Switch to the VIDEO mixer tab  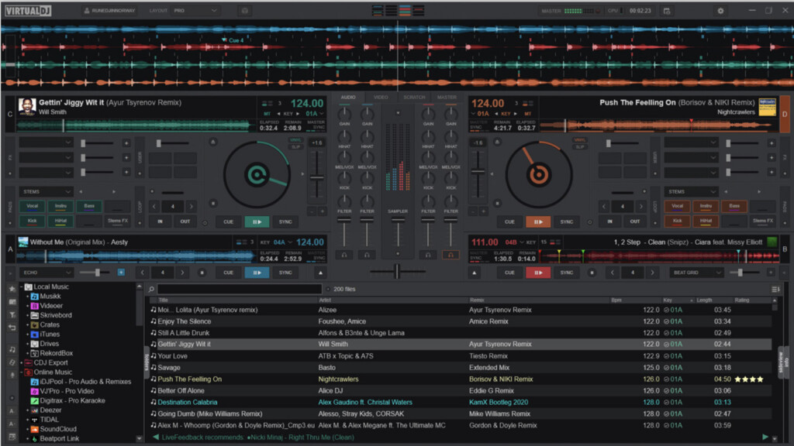381,97
